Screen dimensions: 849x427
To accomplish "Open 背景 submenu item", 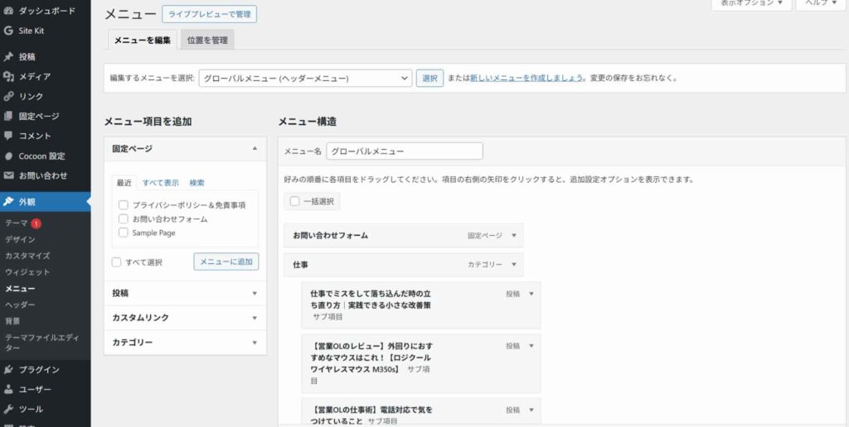I will pos(12,321).
